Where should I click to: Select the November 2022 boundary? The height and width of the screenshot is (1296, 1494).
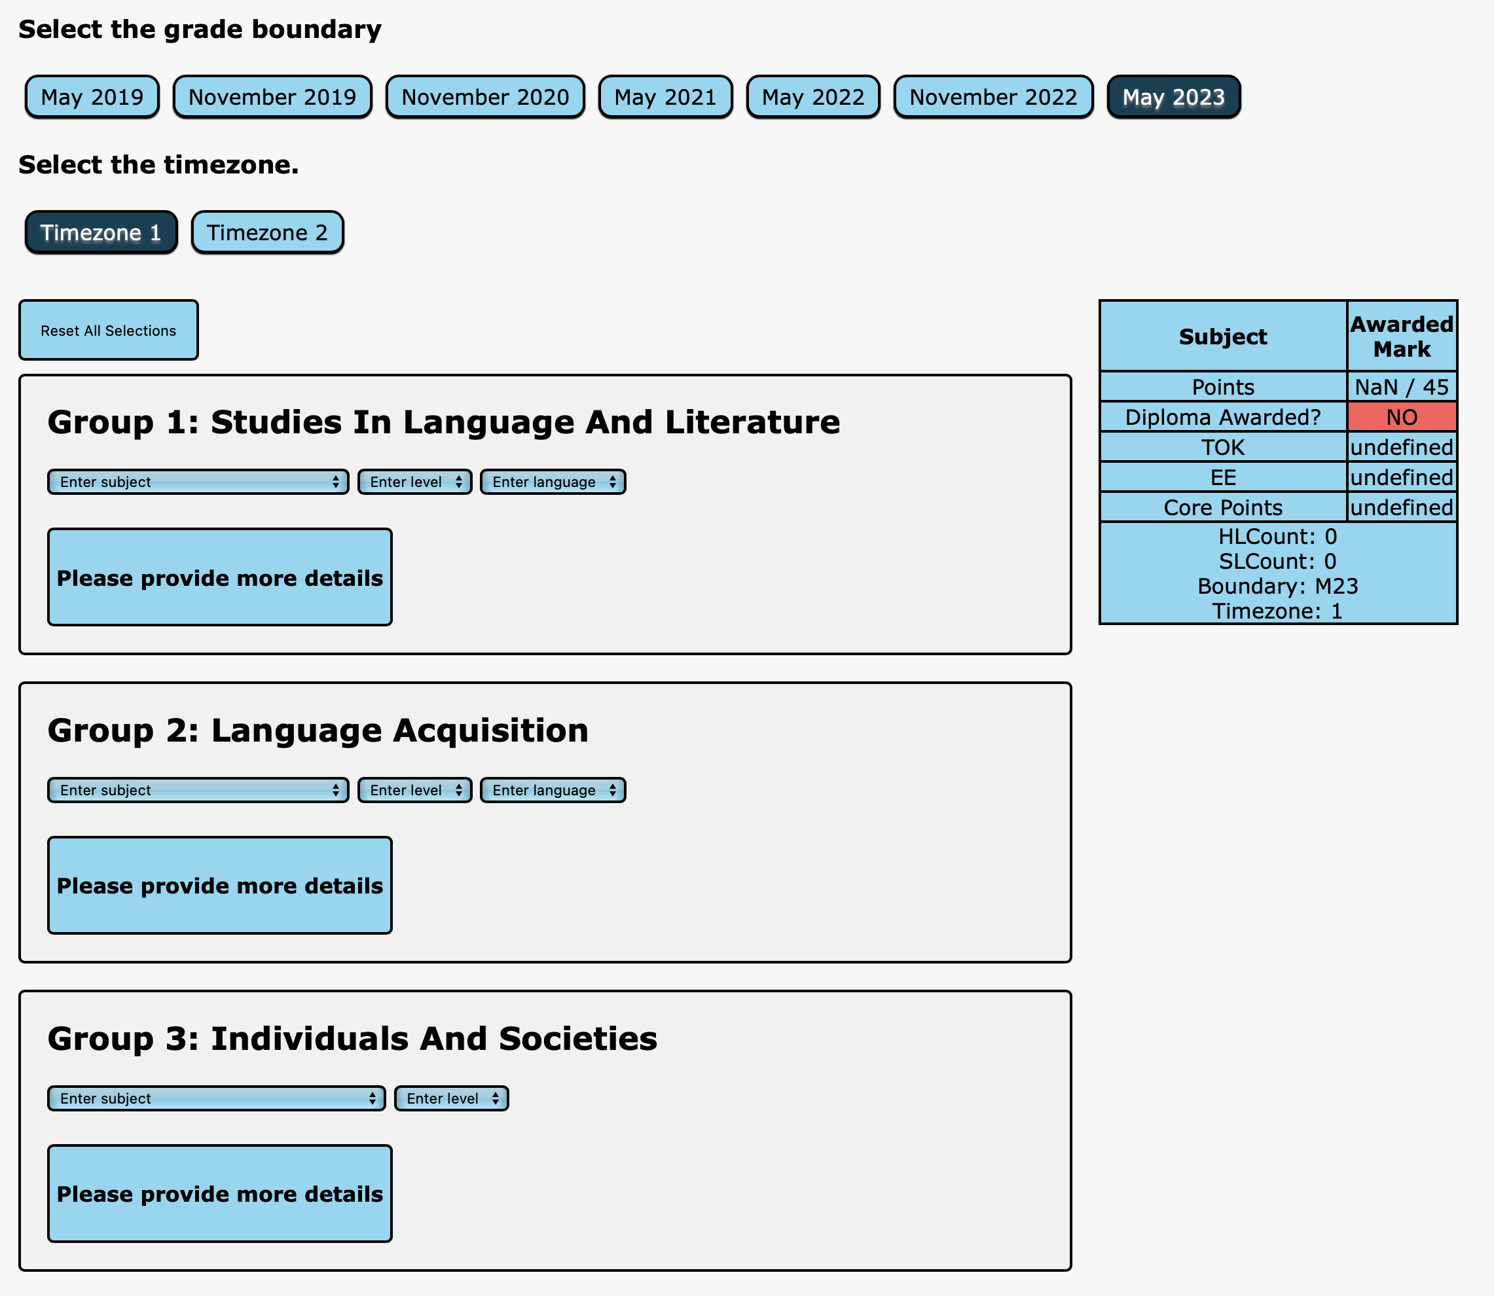click(993, 96)
